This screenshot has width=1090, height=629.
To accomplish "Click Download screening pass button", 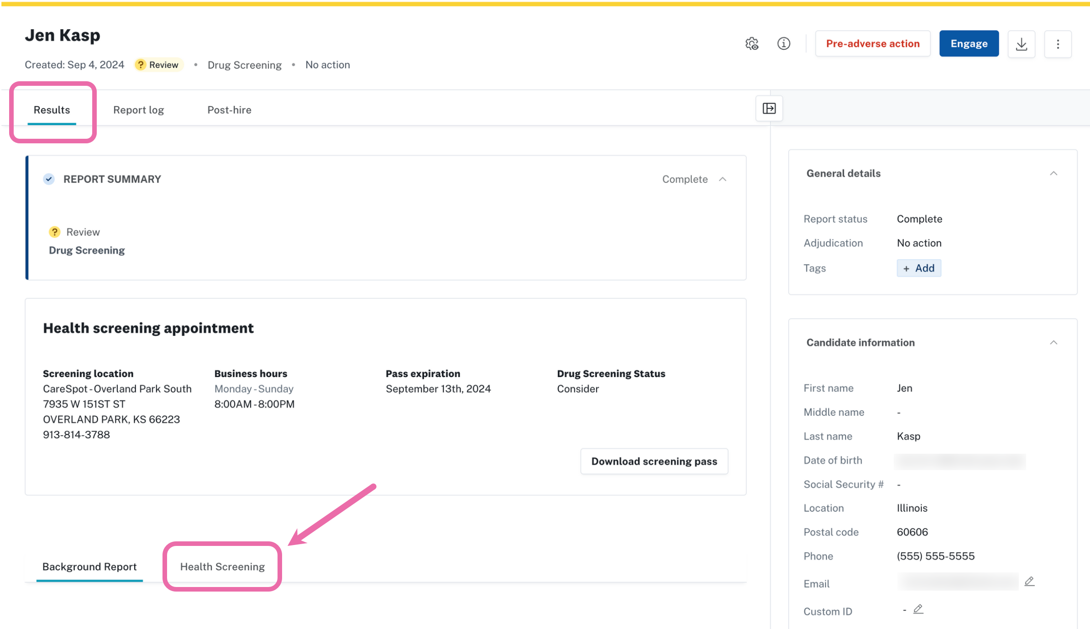I will (x=654, y=461).
